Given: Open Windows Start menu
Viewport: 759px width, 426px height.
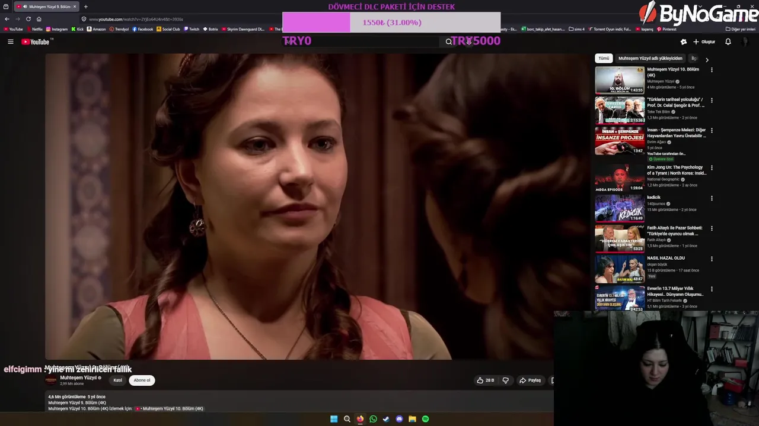Looking at the screenshot, I should [x=334, y=419].
